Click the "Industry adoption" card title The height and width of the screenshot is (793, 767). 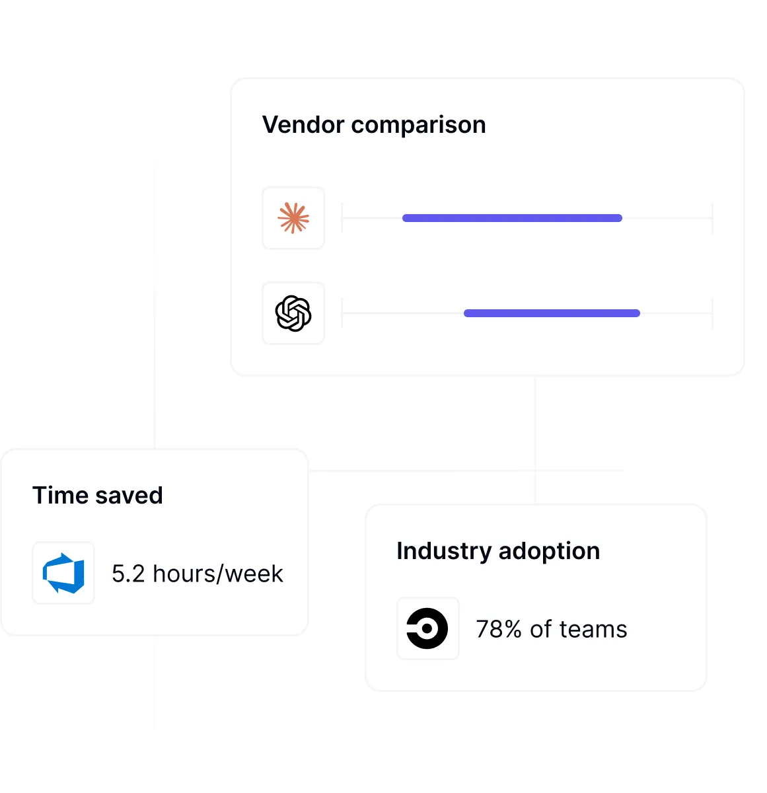click(x=498, y=551)
